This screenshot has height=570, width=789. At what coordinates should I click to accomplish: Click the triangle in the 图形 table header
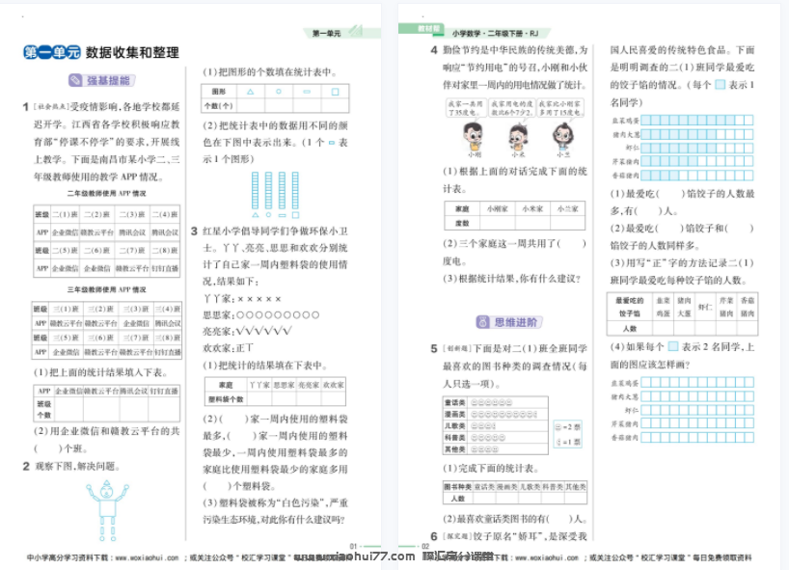(250, 92)
